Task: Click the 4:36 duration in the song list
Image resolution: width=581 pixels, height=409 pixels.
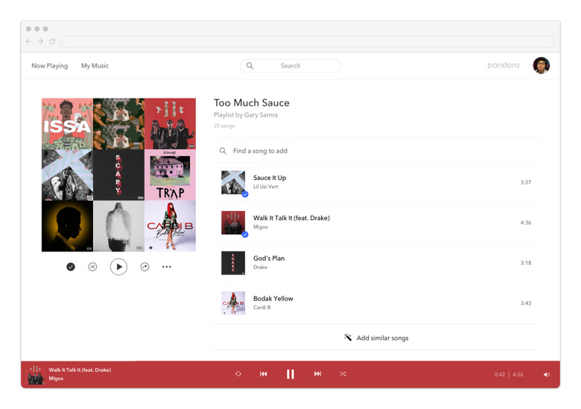Action: point(526,222)
